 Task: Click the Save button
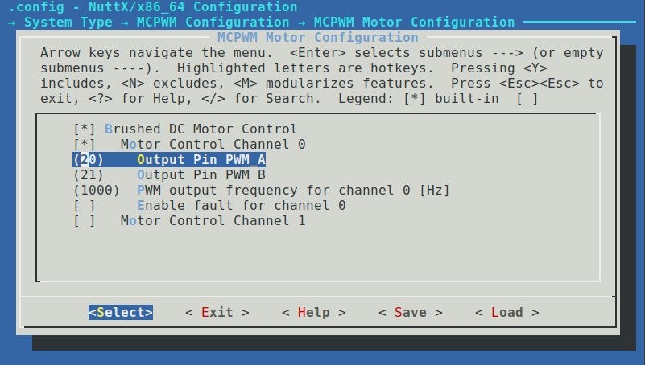[x=410, y=312]
